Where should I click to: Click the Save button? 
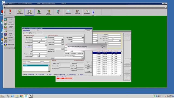tap(88, 66)
